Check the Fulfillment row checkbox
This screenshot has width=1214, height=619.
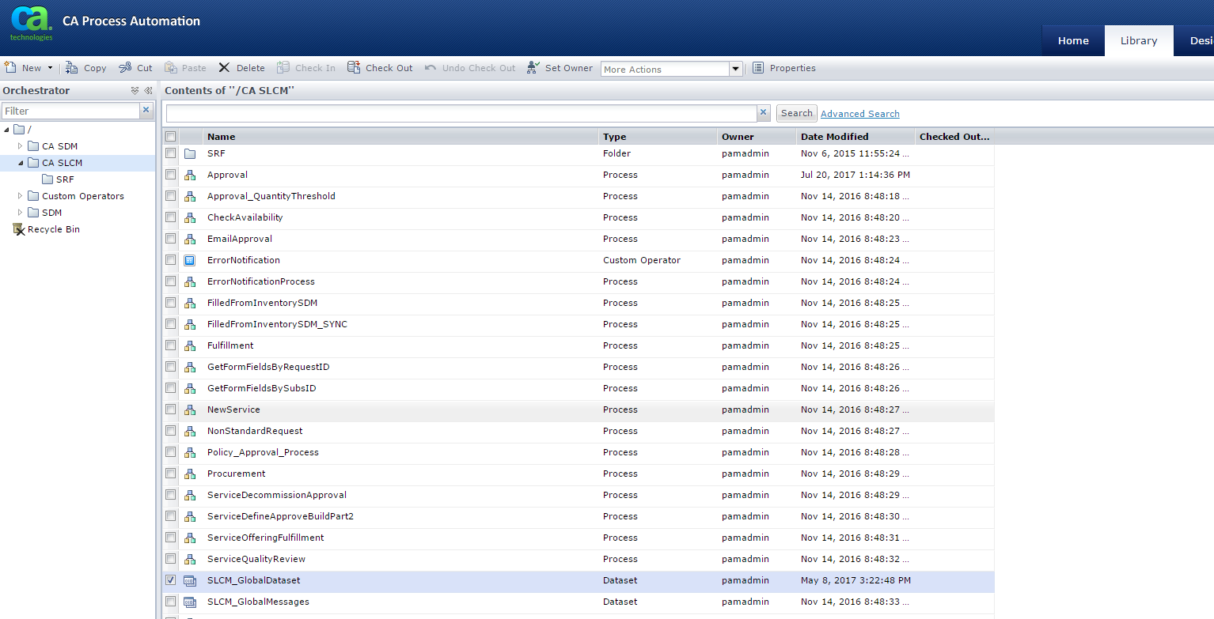tap(171, 345)
